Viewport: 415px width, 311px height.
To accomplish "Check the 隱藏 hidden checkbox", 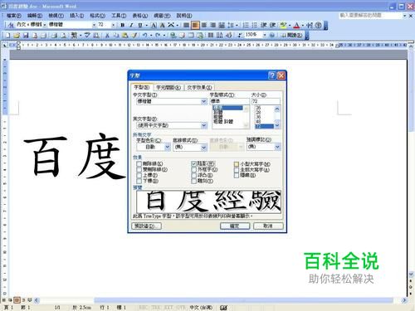I will point(237,175).
